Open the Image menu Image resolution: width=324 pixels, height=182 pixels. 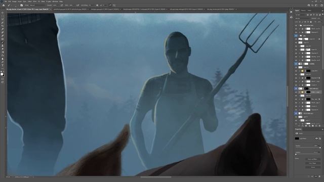(14, 2)
